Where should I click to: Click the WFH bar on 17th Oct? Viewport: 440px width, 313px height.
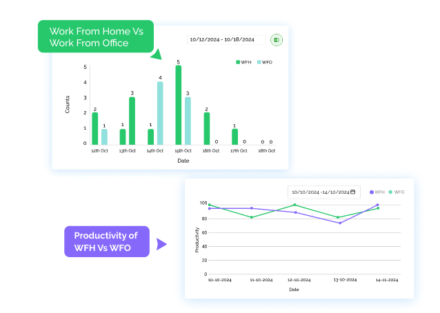click(x=234, y=137)
